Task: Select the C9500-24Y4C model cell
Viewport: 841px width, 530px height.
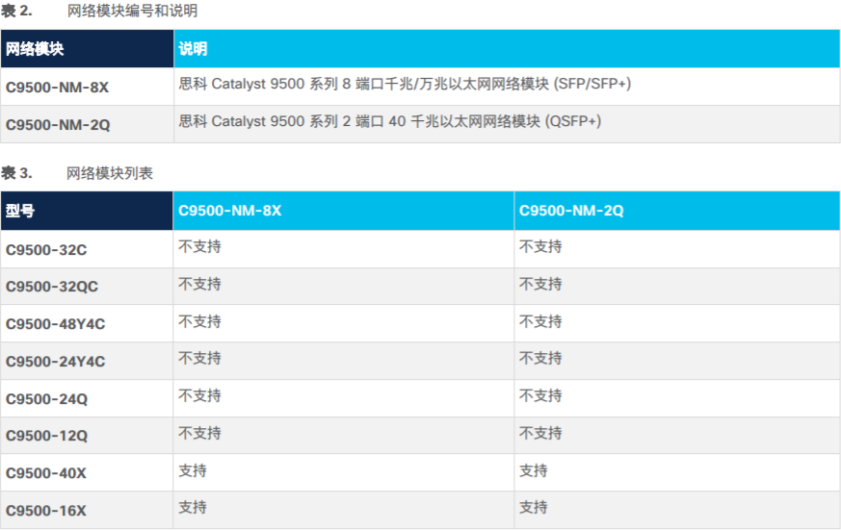Action: pyautogui.click(x=87, y=362)
